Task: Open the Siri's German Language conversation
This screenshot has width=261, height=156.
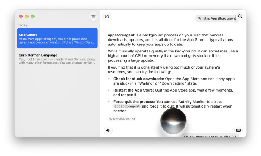Action: click(57, 59)
